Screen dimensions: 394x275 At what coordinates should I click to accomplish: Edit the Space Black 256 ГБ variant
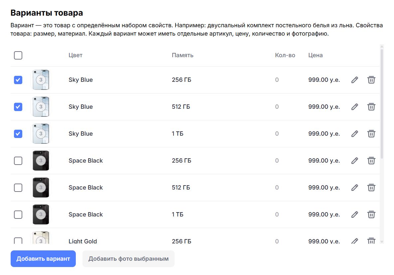pyautogui.click(x=355, y=161)
